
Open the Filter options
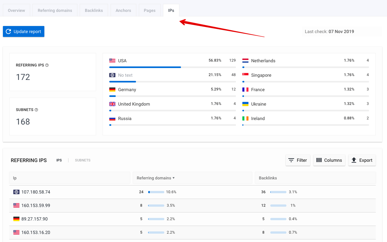[298, 160]
